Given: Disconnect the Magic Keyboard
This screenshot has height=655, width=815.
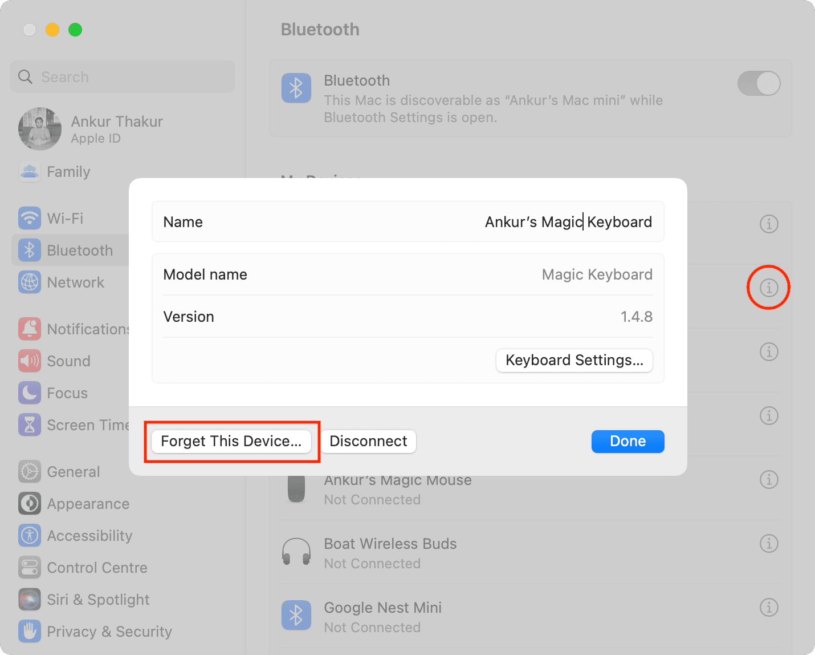Looking at the screenshot, I should (x=368, y=442).
